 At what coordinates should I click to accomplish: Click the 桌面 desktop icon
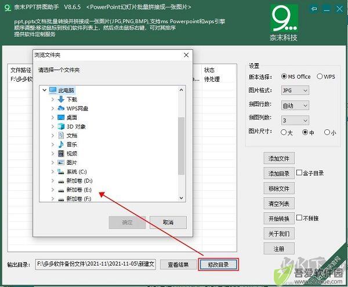coord(61,117)
